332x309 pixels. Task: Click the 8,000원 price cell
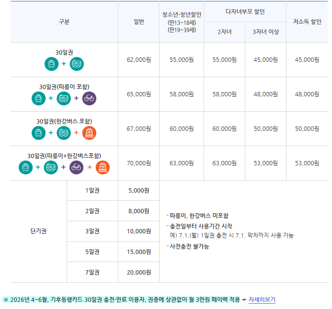[x=138, y=211]
